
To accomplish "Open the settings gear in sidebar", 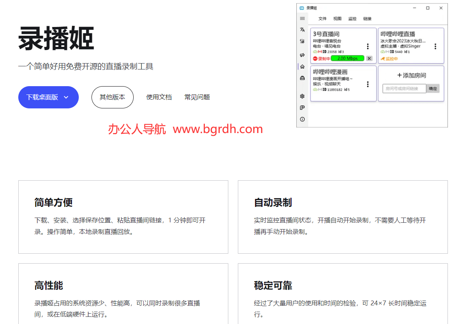I will pyautogui.click(x=302, y=96).
